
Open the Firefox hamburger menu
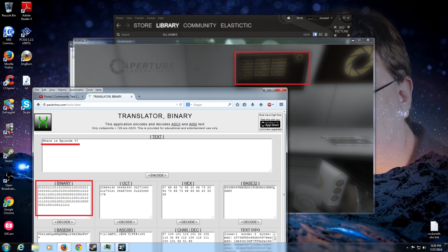281,105
